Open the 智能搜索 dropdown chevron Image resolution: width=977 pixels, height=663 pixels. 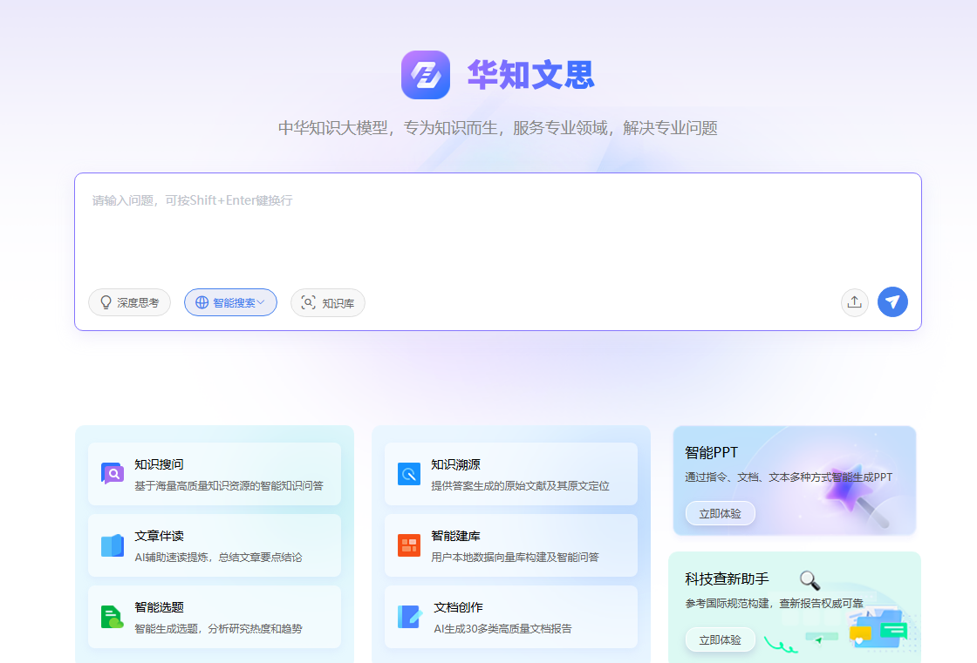pos(261,302)
